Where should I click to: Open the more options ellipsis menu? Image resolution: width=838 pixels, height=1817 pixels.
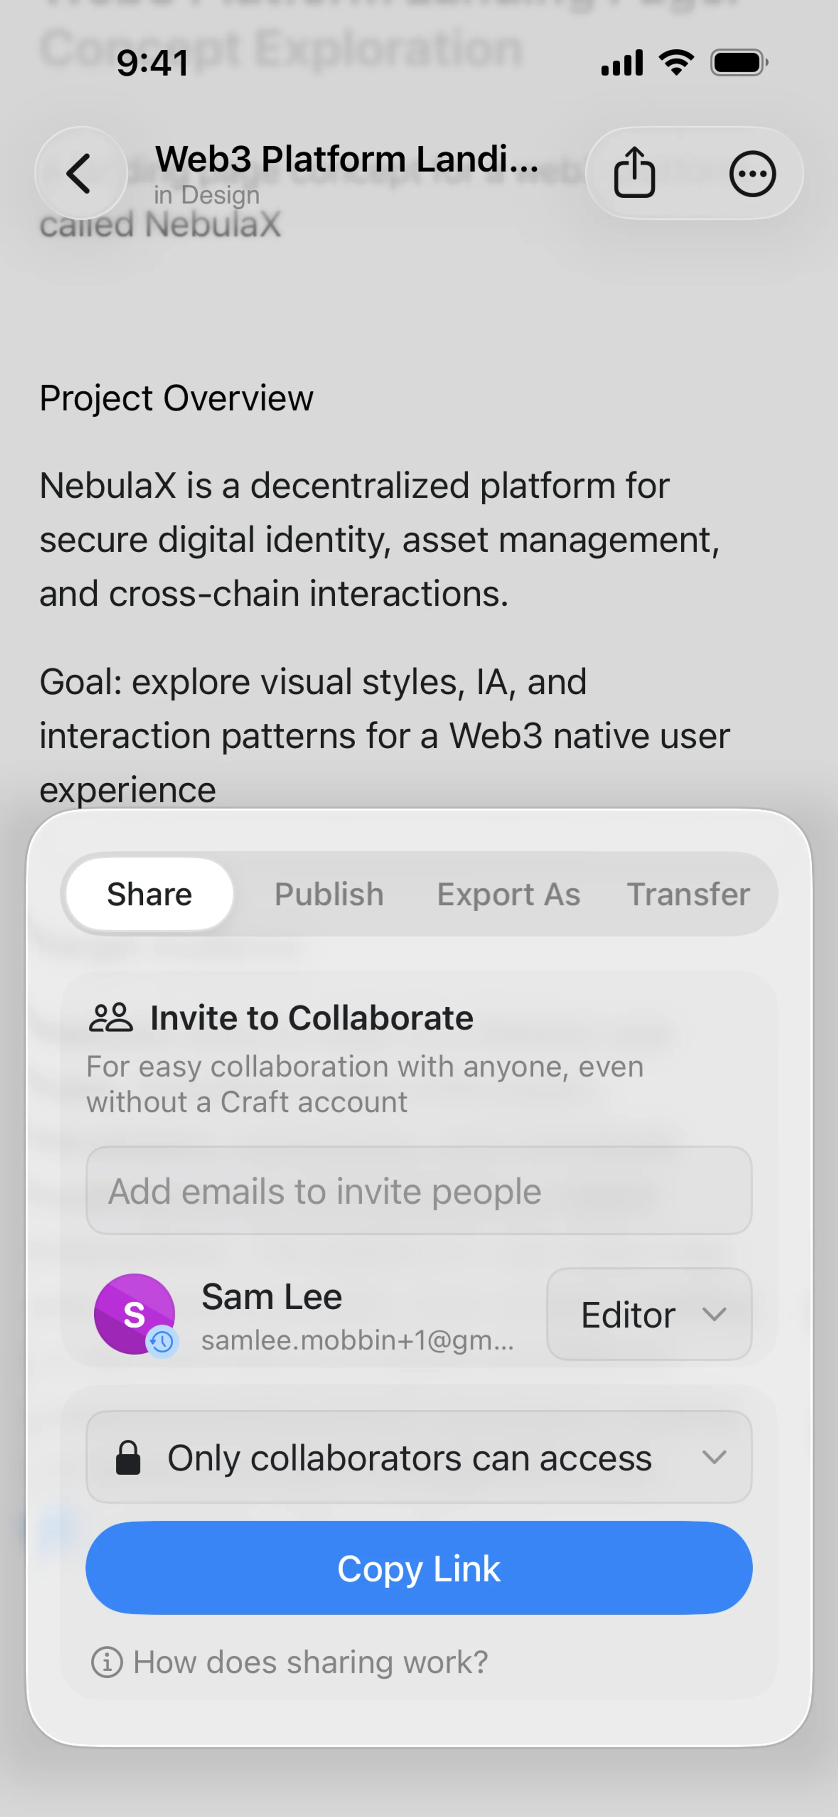752,173
